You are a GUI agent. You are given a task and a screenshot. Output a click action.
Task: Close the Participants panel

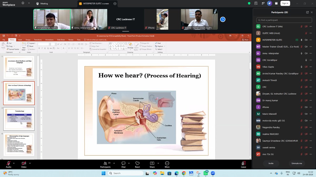(x=312, y=12)
